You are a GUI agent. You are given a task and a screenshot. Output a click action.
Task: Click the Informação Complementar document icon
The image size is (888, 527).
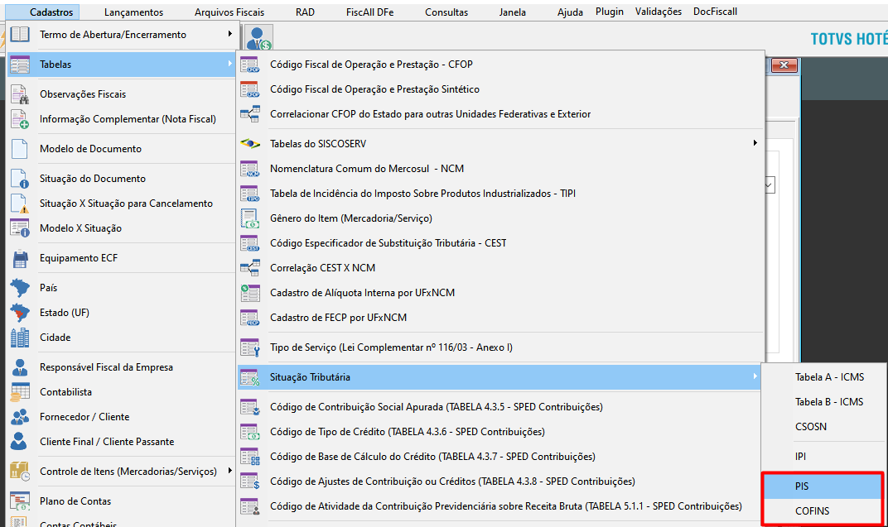(20, 119)
